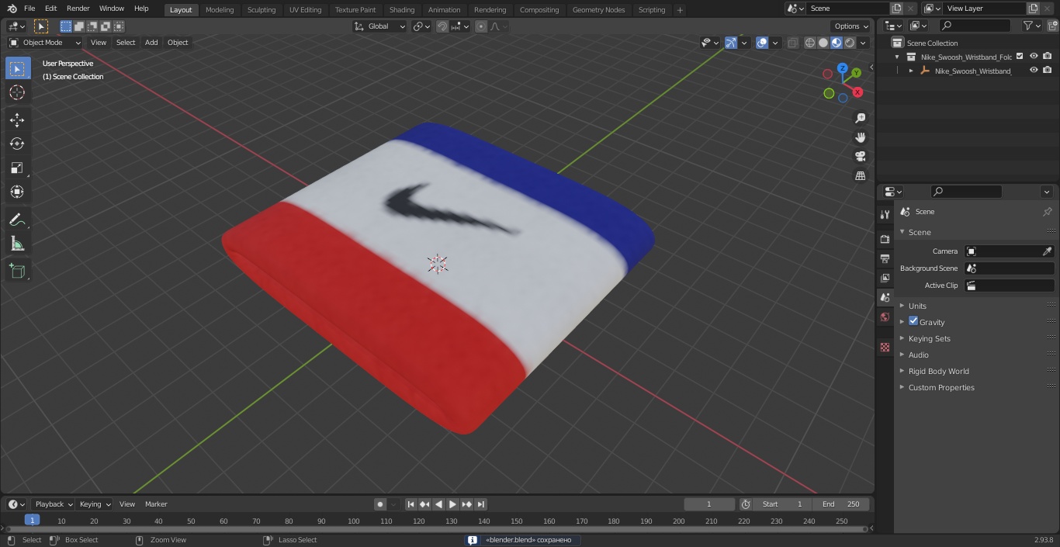Select the Add Cube tool
This screenshot has width=1060, height=547.
pos(17,271)
